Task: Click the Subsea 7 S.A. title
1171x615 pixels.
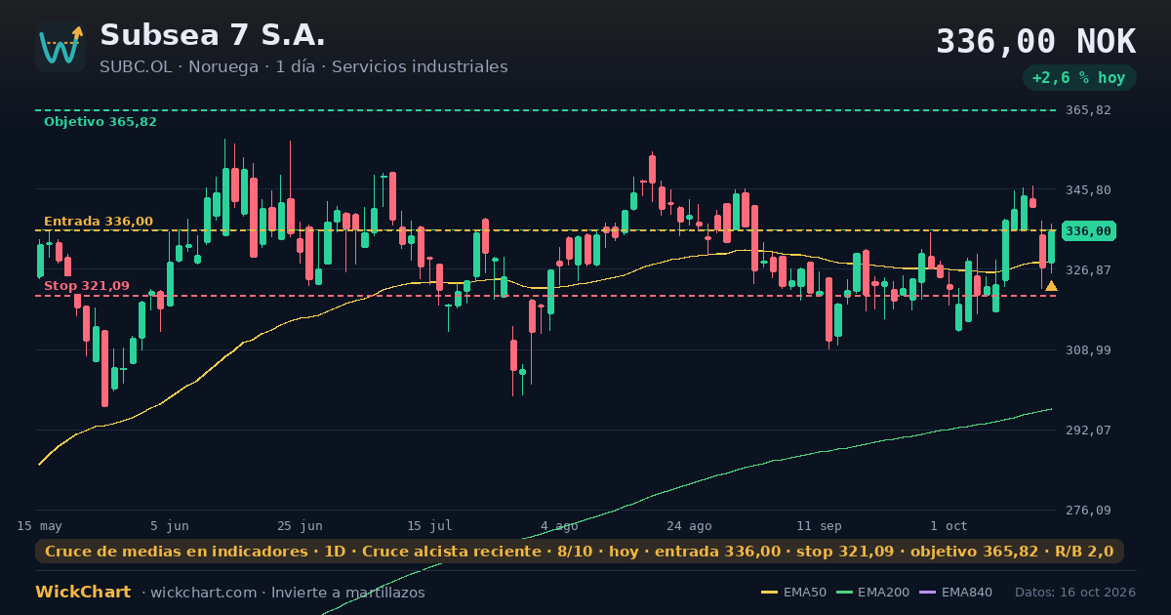Action: pyautogui.click(x=213, y=35)
